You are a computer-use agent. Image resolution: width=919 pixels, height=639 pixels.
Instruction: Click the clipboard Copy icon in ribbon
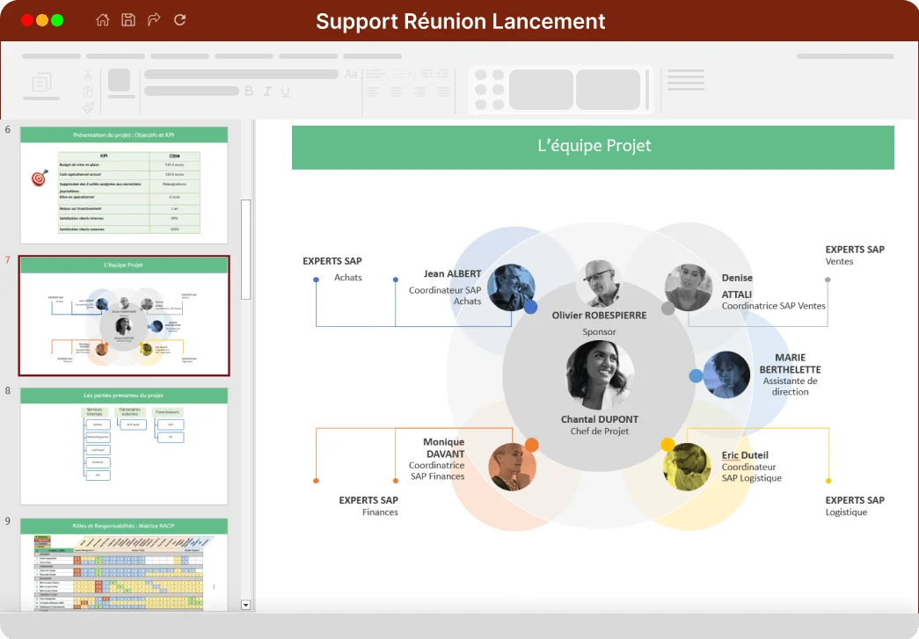(88, 92)
